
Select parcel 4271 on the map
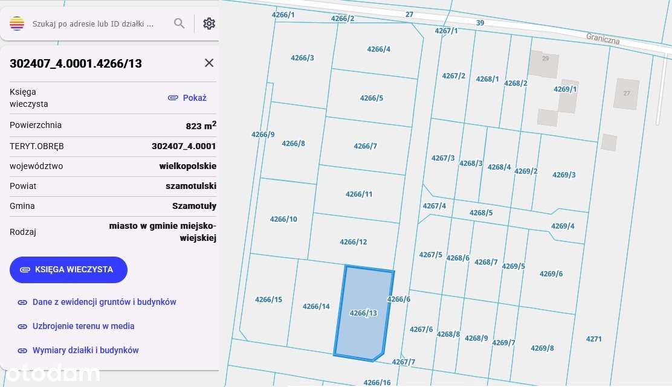(x=593, y=339)
